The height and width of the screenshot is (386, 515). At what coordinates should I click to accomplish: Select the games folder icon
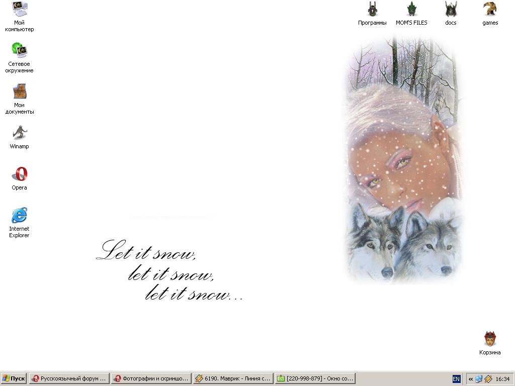click(x=490, y=14)
